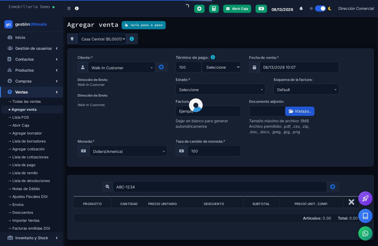378x246 pixels.
Task: Open Inicio in the sidebar
Action: (32, 37)
